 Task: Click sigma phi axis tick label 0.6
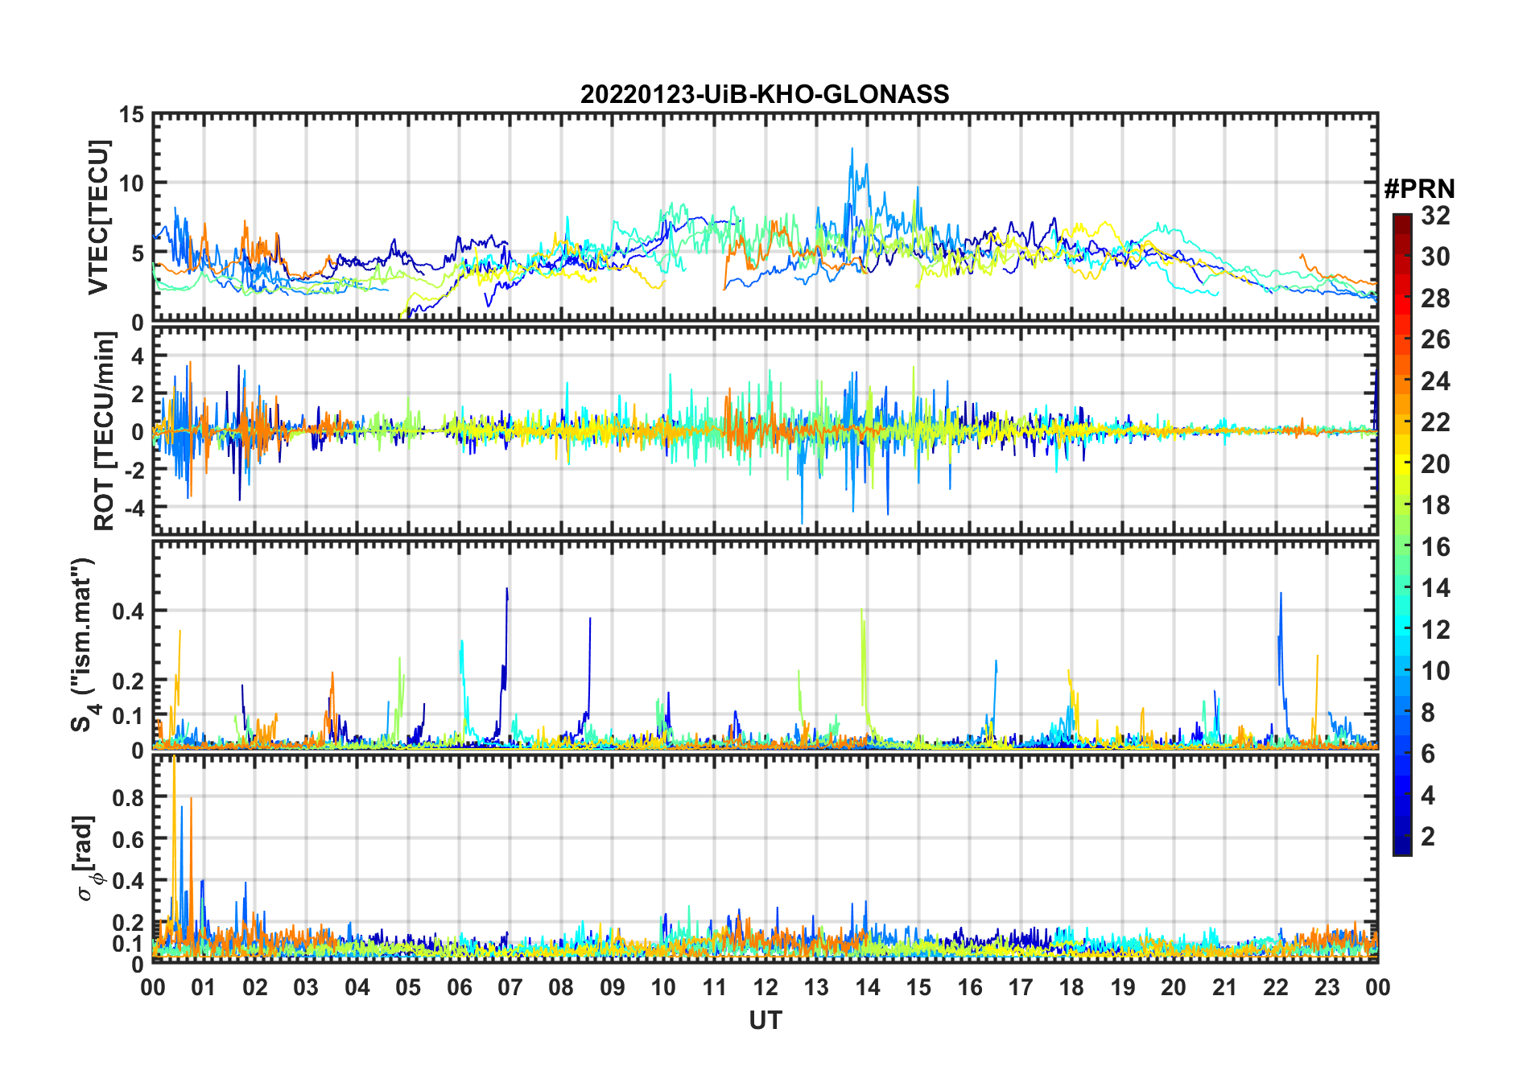tap(128, 839)
